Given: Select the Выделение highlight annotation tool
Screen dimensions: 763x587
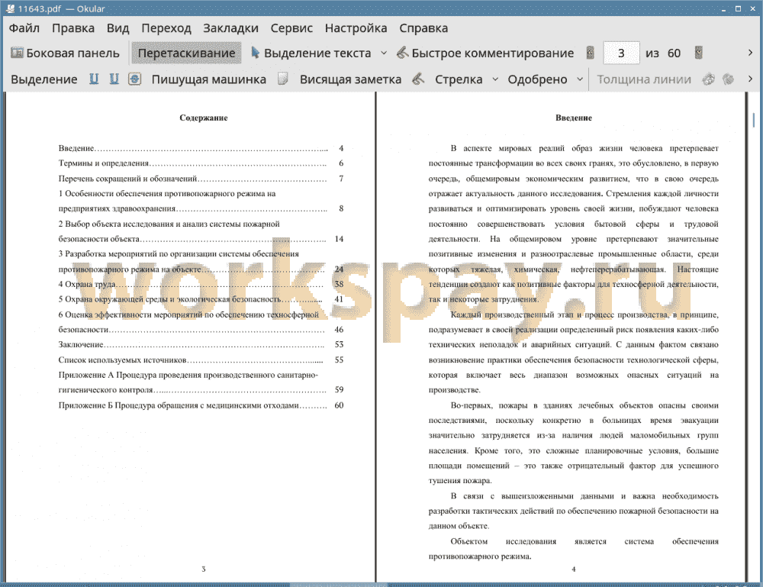Looking at the screenshot, I should pos(44,79).
